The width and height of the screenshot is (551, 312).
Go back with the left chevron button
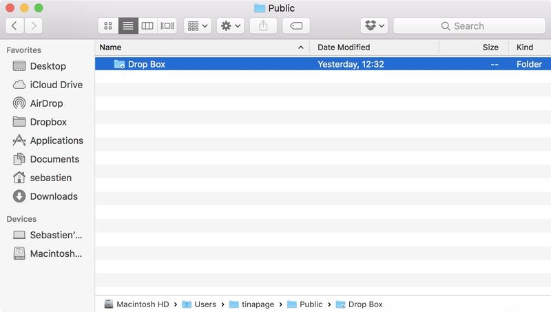[14, 26]
